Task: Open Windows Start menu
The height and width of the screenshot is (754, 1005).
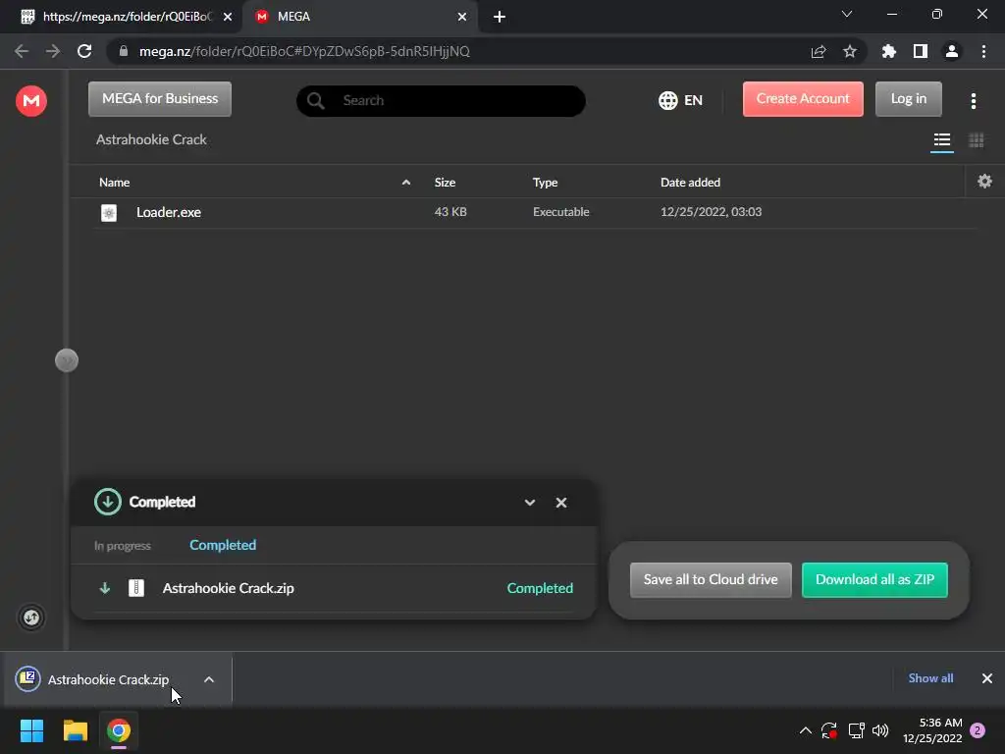Action: pos(32,730)
